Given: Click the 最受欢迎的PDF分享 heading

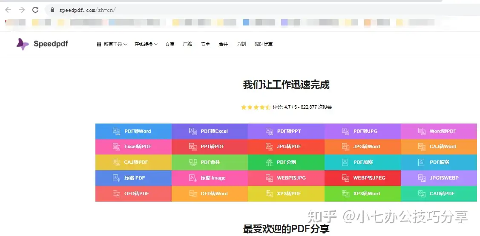Looking at the screenshot, I should [x=286, y=229].
